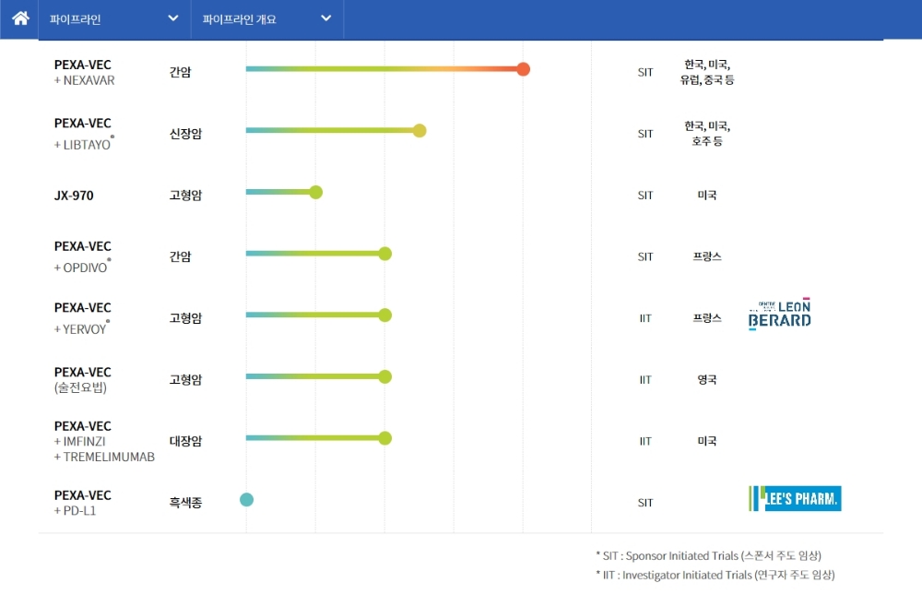Viewport: 922px width, 595px height.
Task: Click the PEXA-VEC + OPDIVO progress endpoint
Action: coord(385,254)
